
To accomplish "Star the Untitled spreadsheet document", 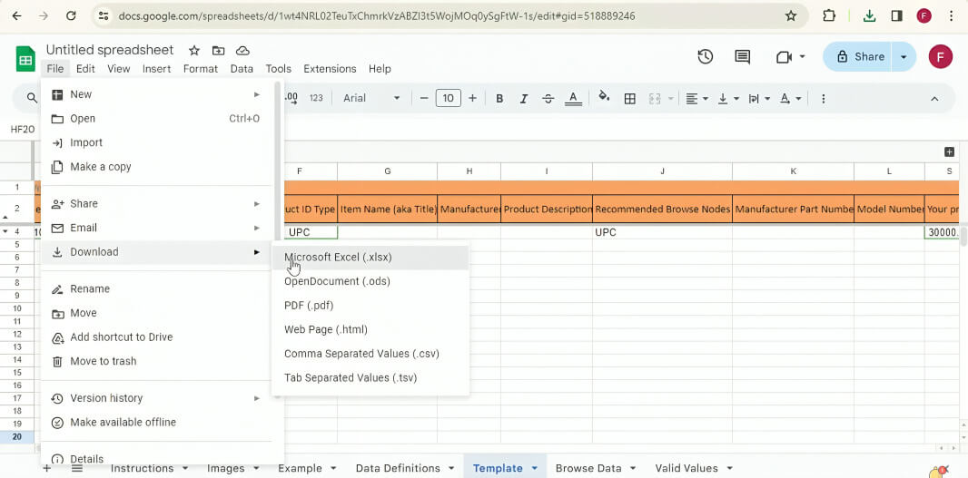I will 193,51.
